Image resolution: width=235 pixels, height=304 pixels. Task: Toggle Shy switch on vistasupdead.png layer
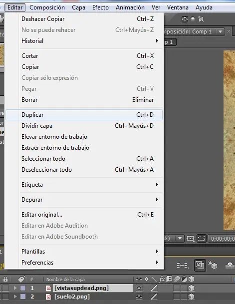click(x=139, y=289)
